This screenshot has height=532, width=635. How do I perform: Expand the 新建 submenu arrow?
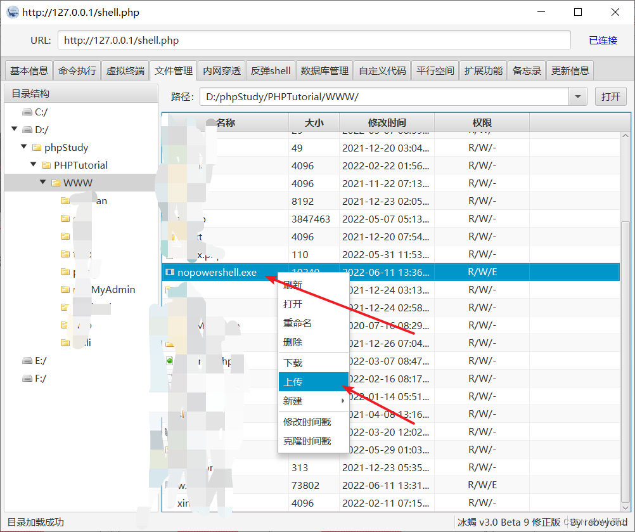pyautogui.click(x=343, y=401)
